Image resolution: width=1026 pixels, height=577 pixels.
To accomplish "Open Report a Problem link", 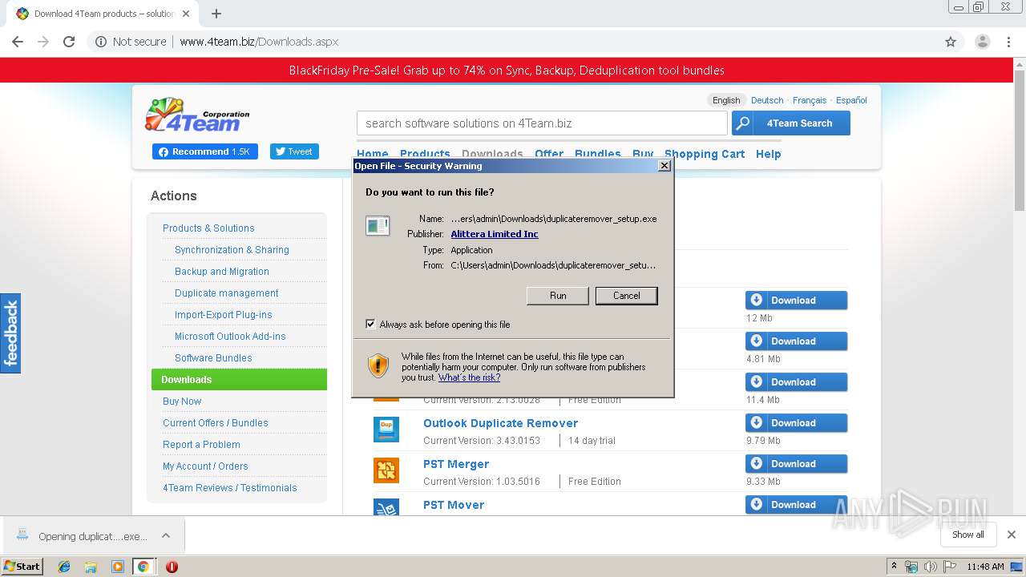I will [201, 445].
